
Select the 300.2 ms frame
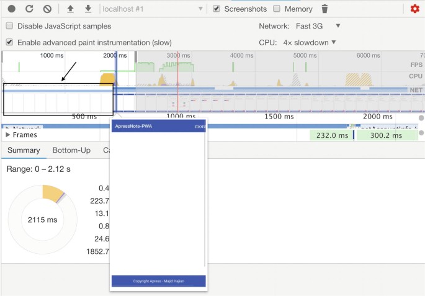pos(386,135)
